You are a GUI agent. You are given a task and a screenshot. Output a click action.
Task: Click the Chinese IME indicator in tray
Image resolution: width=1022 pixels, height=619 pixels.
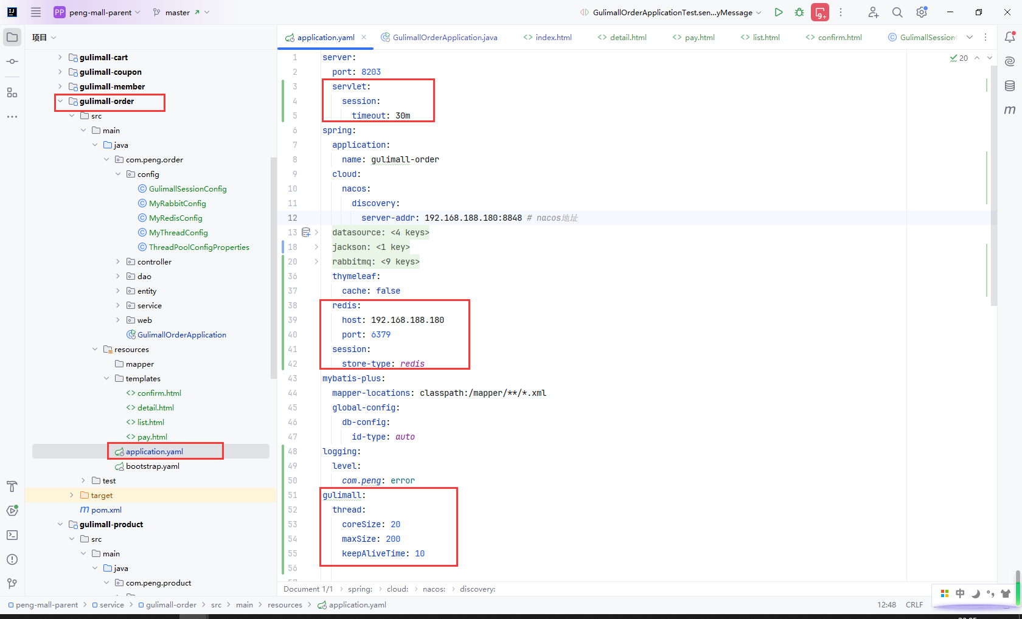(960, 593)
